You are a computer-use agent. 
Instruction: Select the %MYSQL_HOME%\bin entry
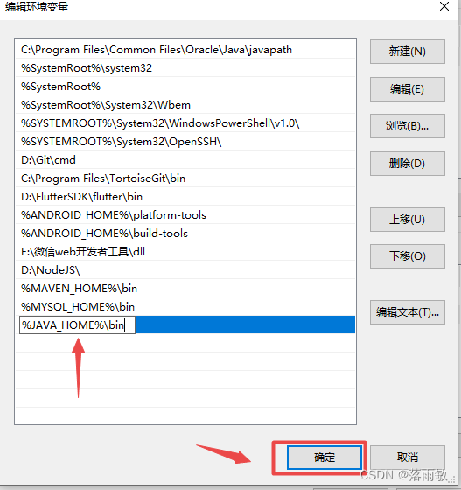click(x=185, y=307)
